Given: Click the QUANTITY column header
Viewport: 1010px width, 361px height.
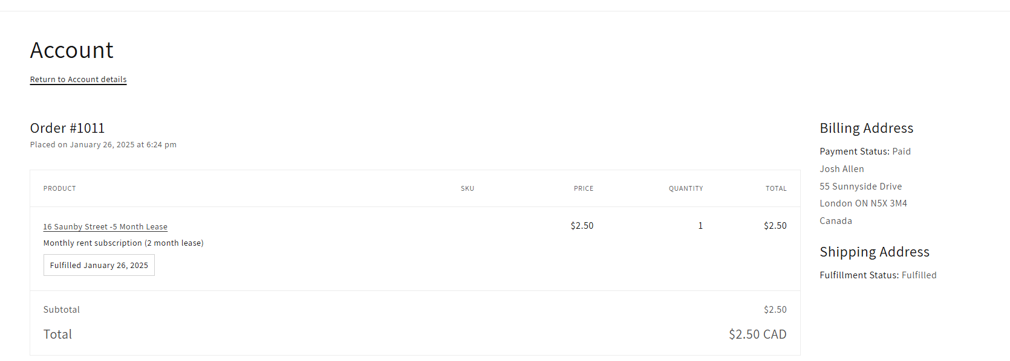Looking at the screenshot, I should (x=685, y=188).
